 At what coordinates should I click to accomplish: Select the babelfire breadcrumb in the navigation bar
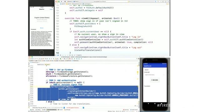click(x=68, y=61)
